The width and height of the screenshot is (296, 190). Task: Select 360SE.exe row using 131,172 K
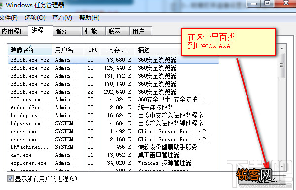113,76
